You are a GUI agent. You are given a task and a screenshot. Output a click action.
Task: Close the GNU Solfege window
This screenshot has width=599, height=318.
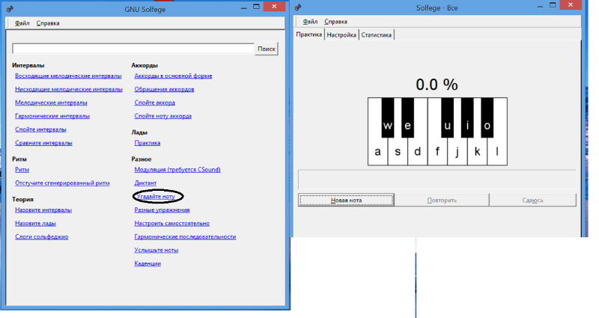(274, 7)
